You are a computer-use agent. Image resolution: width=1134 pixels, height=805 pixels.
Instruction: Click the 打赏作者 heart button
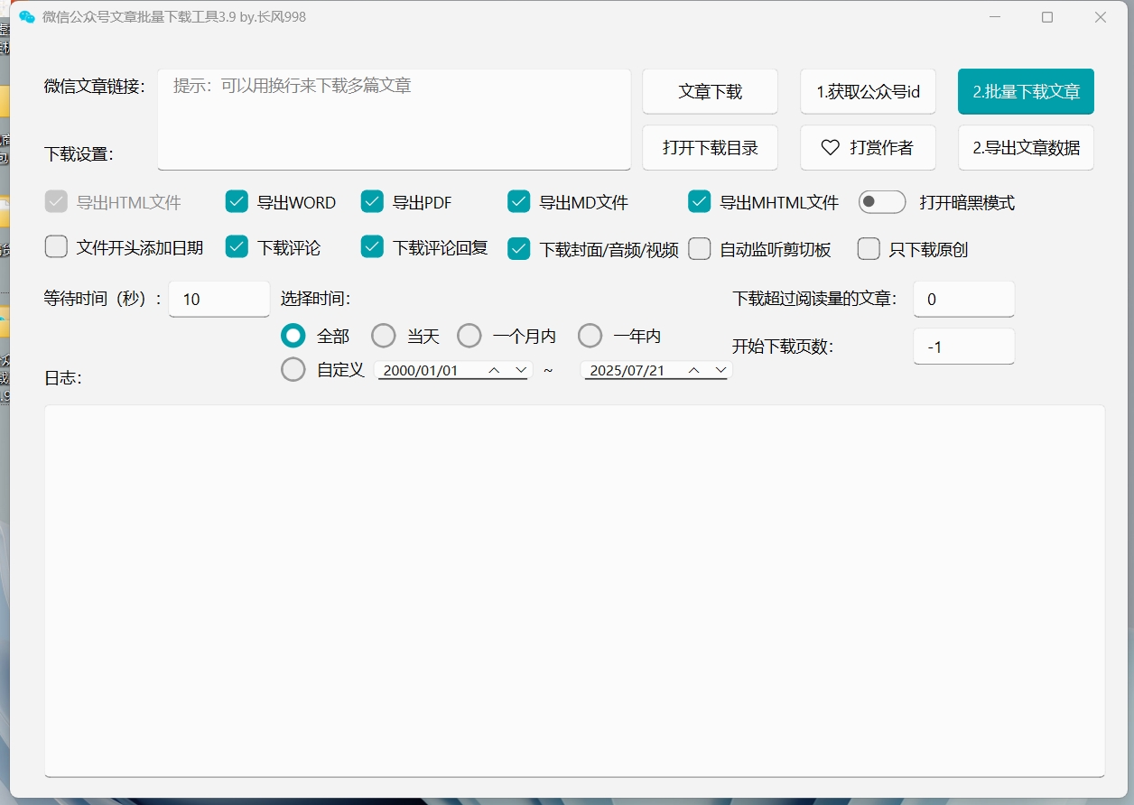click(868, 147)
